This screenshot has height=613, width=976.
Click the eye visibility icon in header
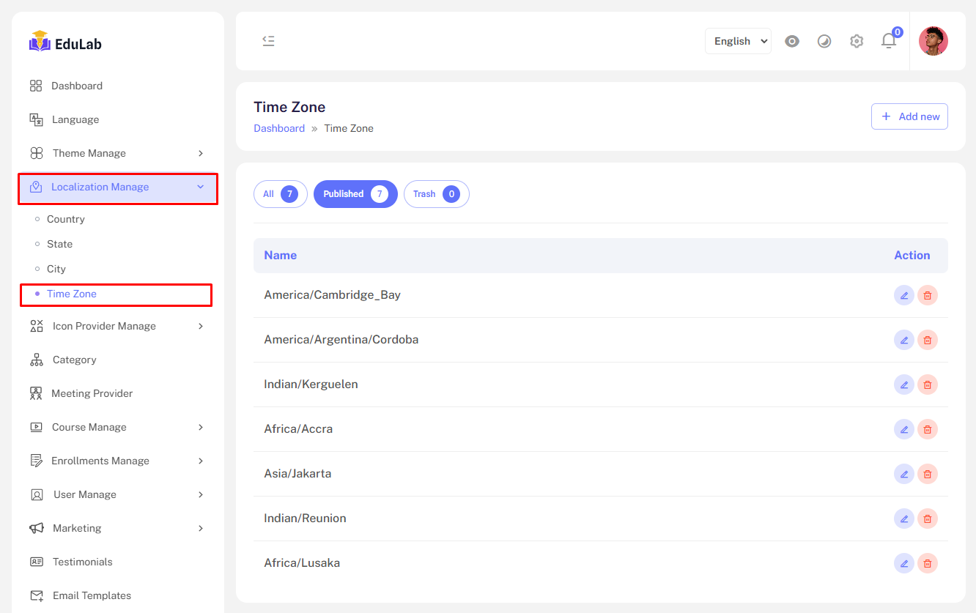click(792, 41)
